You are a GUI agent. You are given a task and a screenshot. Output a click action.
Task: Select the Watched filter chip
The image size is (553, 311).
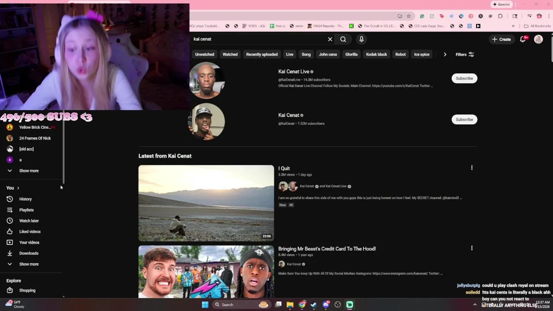click(230, 54)
